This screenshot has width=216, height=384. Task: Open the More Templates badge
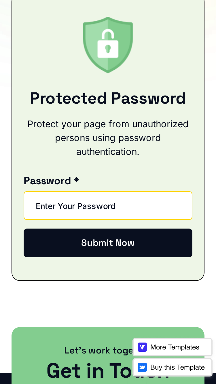tap(173, 347)
